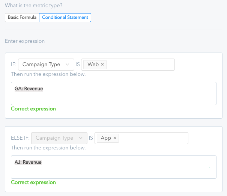Open the IF Campaign Type dropdown
Screen dimensions: 227x196
46,65
